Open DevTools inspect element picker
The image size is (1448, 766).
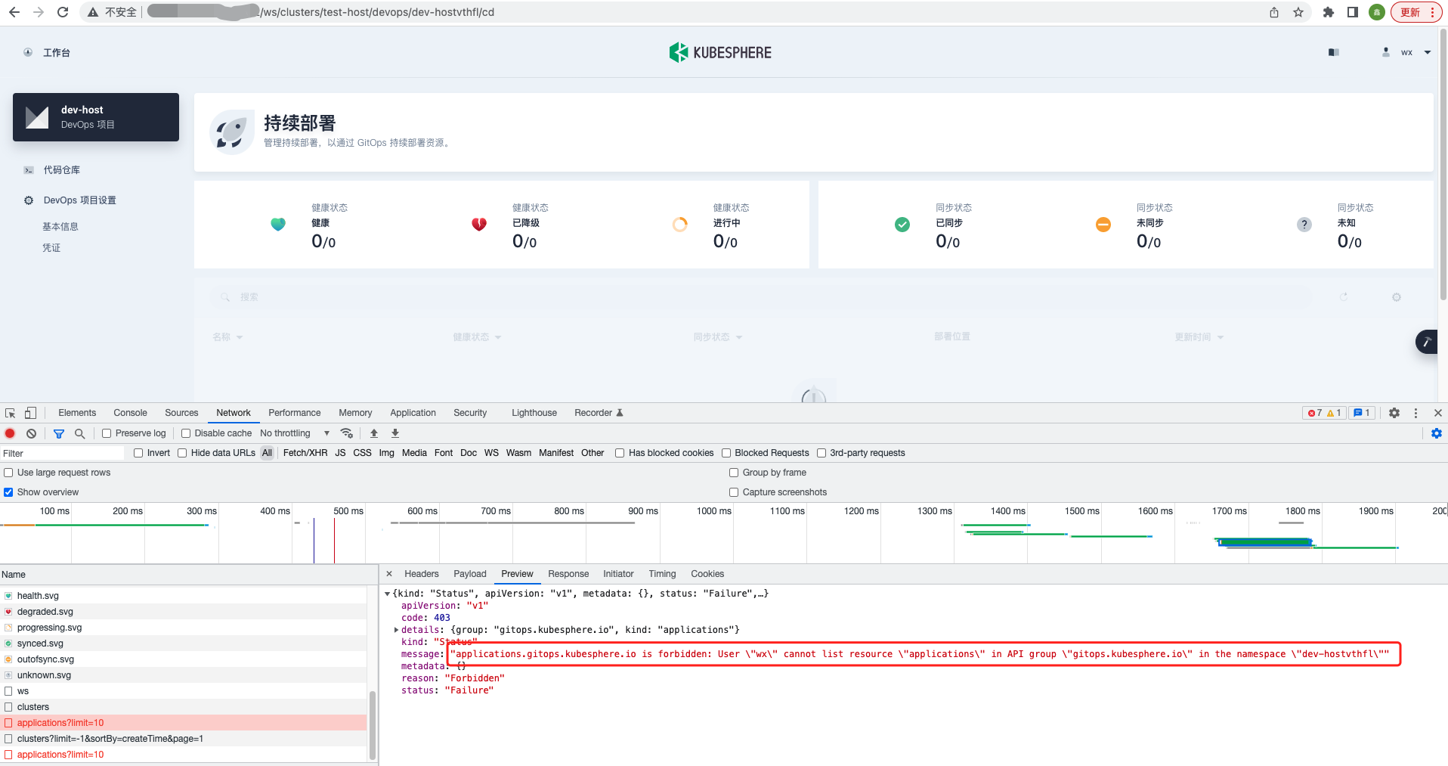click(11, 413)
